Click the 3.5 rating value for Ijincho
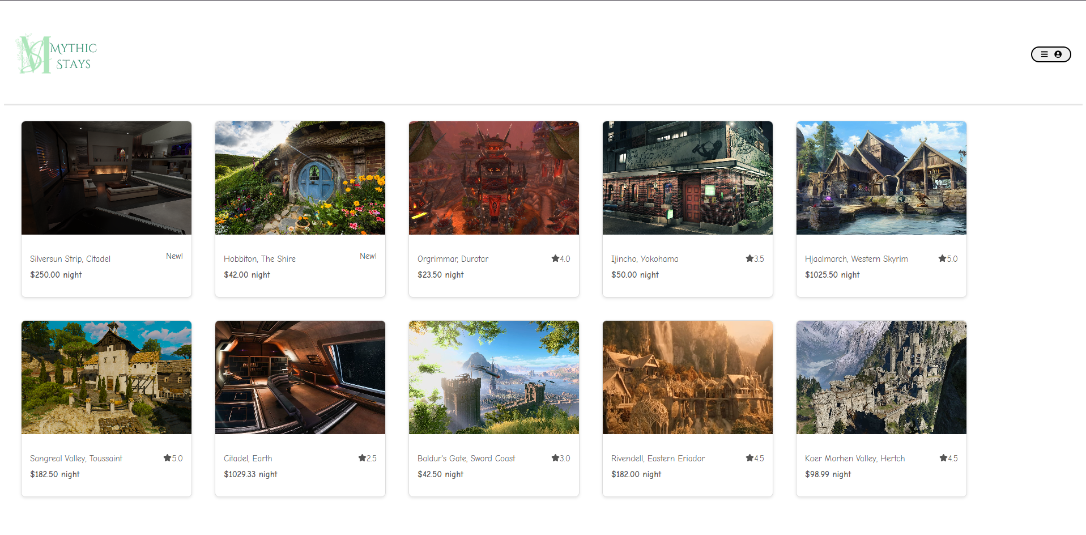 click(x=759, y=259)
